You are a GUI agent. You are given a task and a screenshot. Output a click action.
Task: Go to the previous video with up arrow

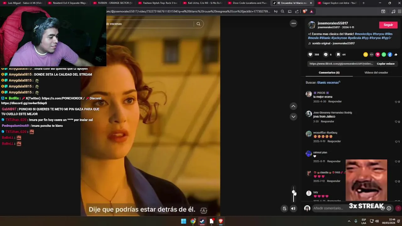click(293, 106)
